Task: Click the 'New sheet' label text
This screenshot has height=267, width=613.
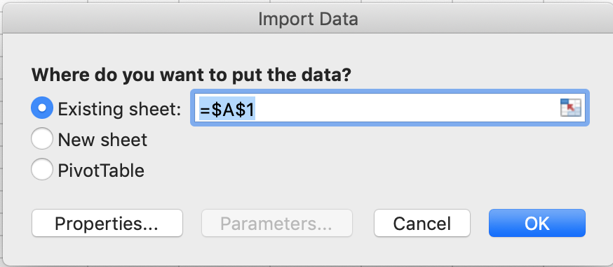Action: 102,140
